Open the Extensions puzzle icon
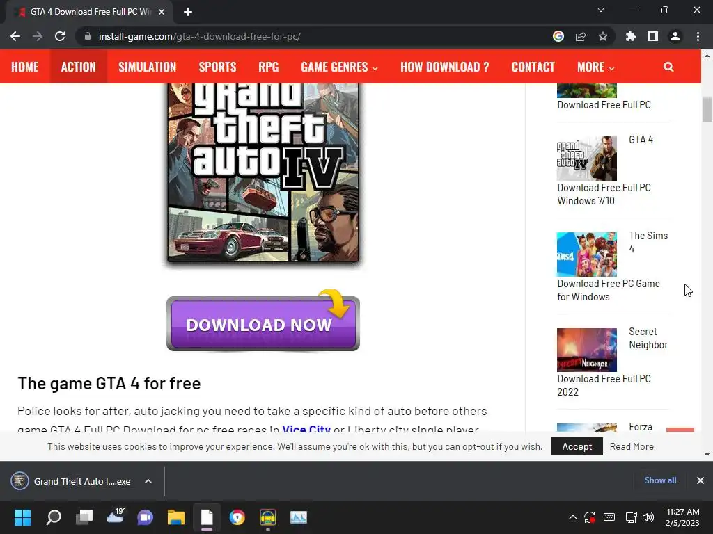This screenshot has width=713, height=534. [631, 36]
